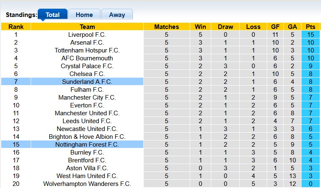Click the Matches column header
Screen dimensions: 321x188
(x=167, y=27)
